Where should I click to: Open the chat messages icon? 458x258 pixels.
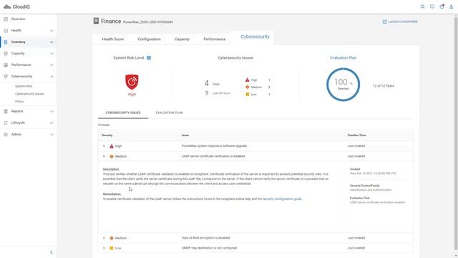[432, 6]
